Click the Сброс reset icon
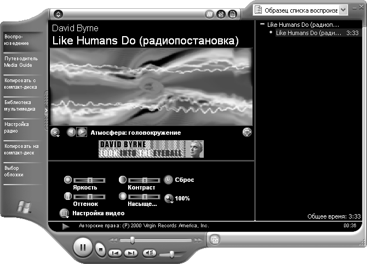The image size is (367, 264). tap(168, 180)
